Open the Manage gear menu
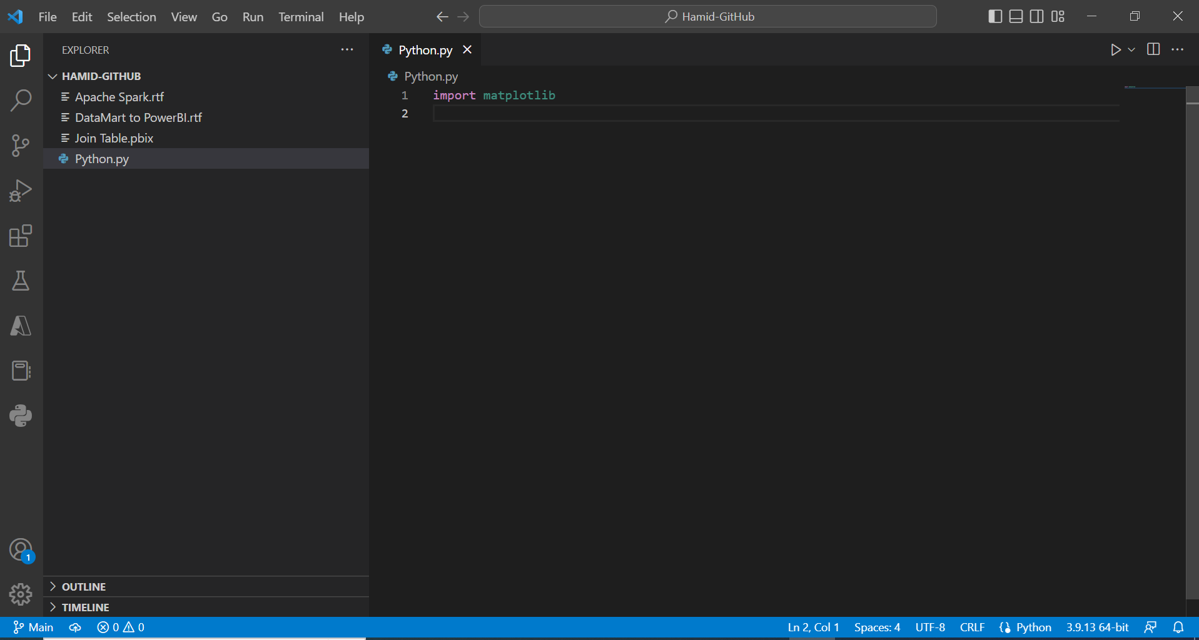This screenshot has height=640, width=1199. [x=21, y=594]
